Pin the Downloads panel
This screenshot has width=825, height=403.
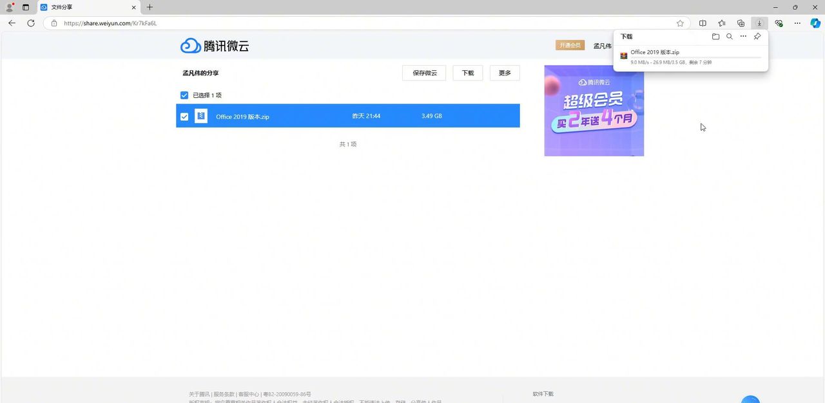tap(757, 37)
